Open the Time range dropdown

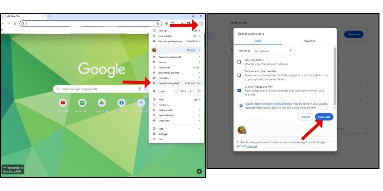pos(273,51)
